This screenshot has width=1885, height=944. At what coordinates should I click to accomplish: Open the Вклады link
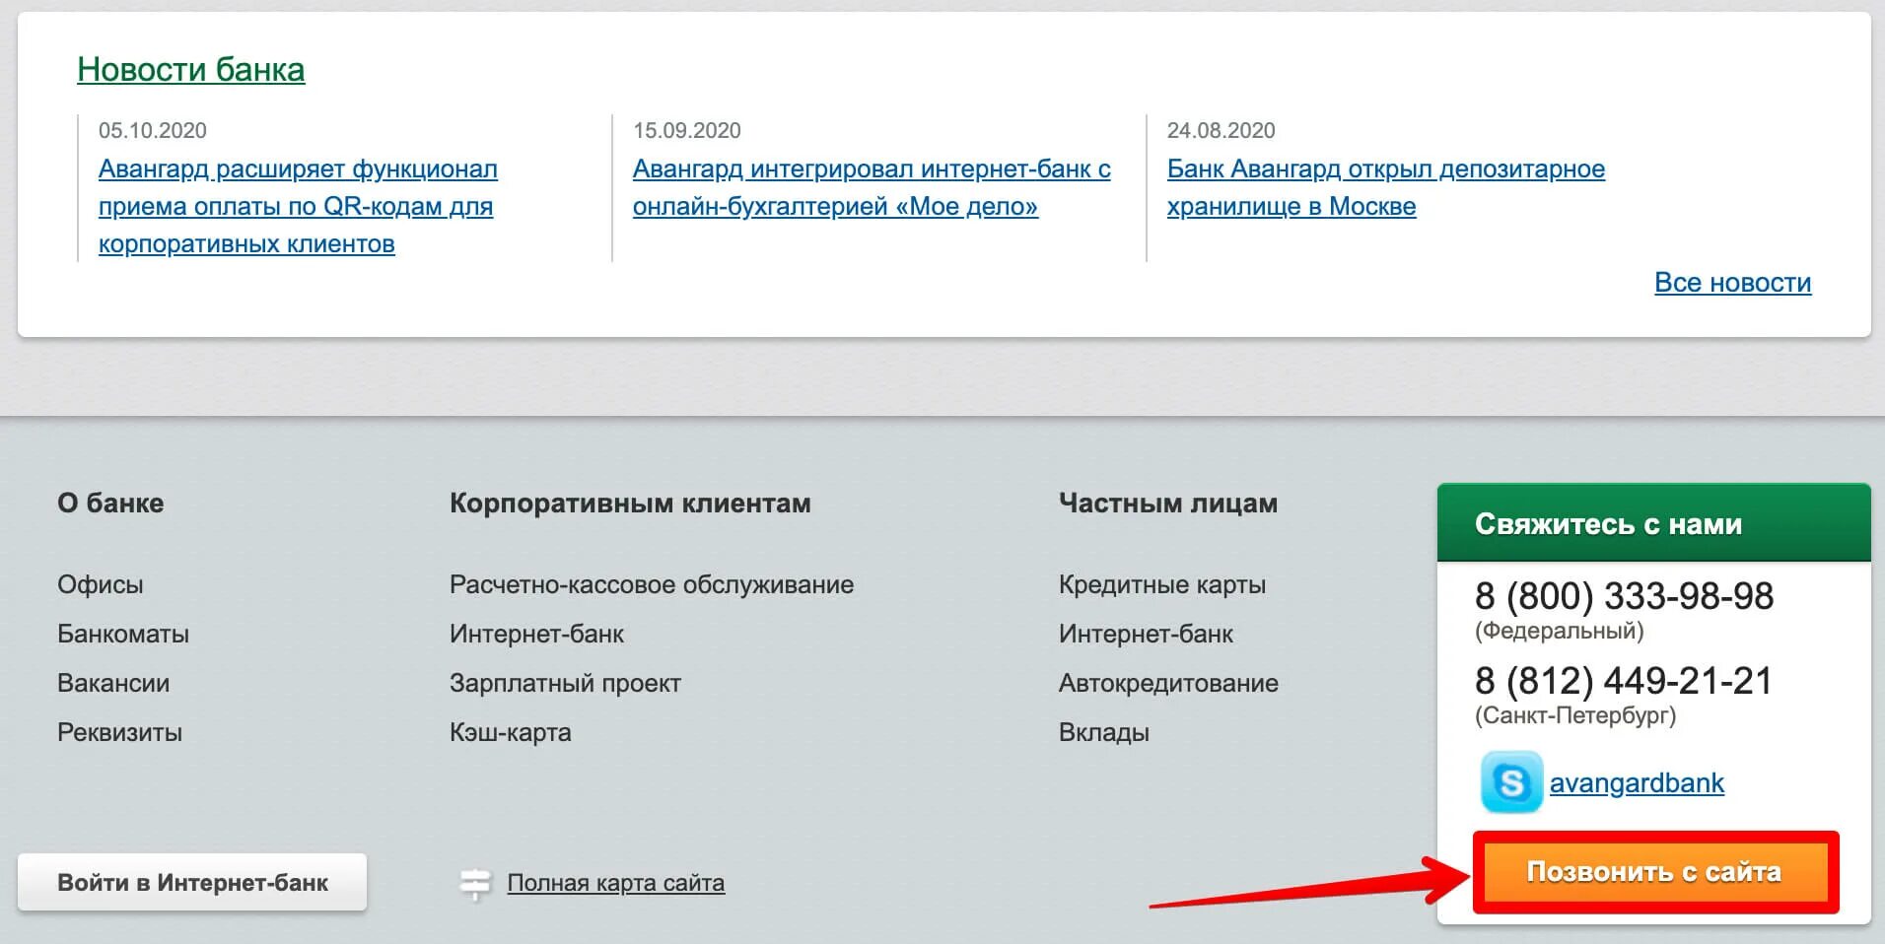1104,732
